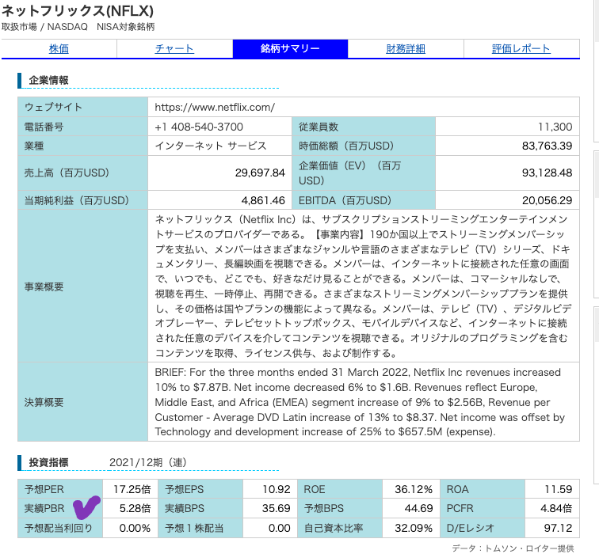This screenshot has height=554, width=599.
Task: Click the actual BPS value 35.69
Action: pos(277,508)
